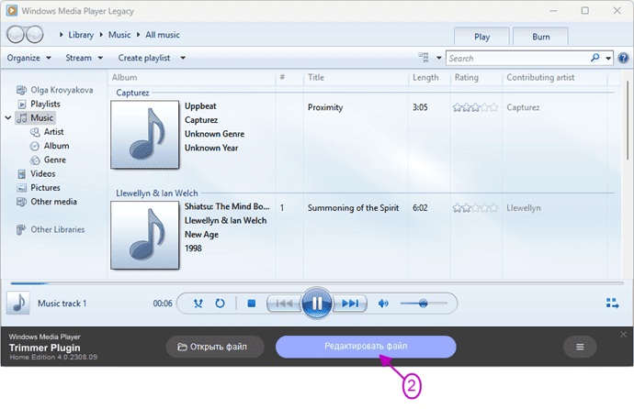Expand the arrow before All music breadcrumb
The height and width of the screenshot is (409, 634).
(138, 35)
